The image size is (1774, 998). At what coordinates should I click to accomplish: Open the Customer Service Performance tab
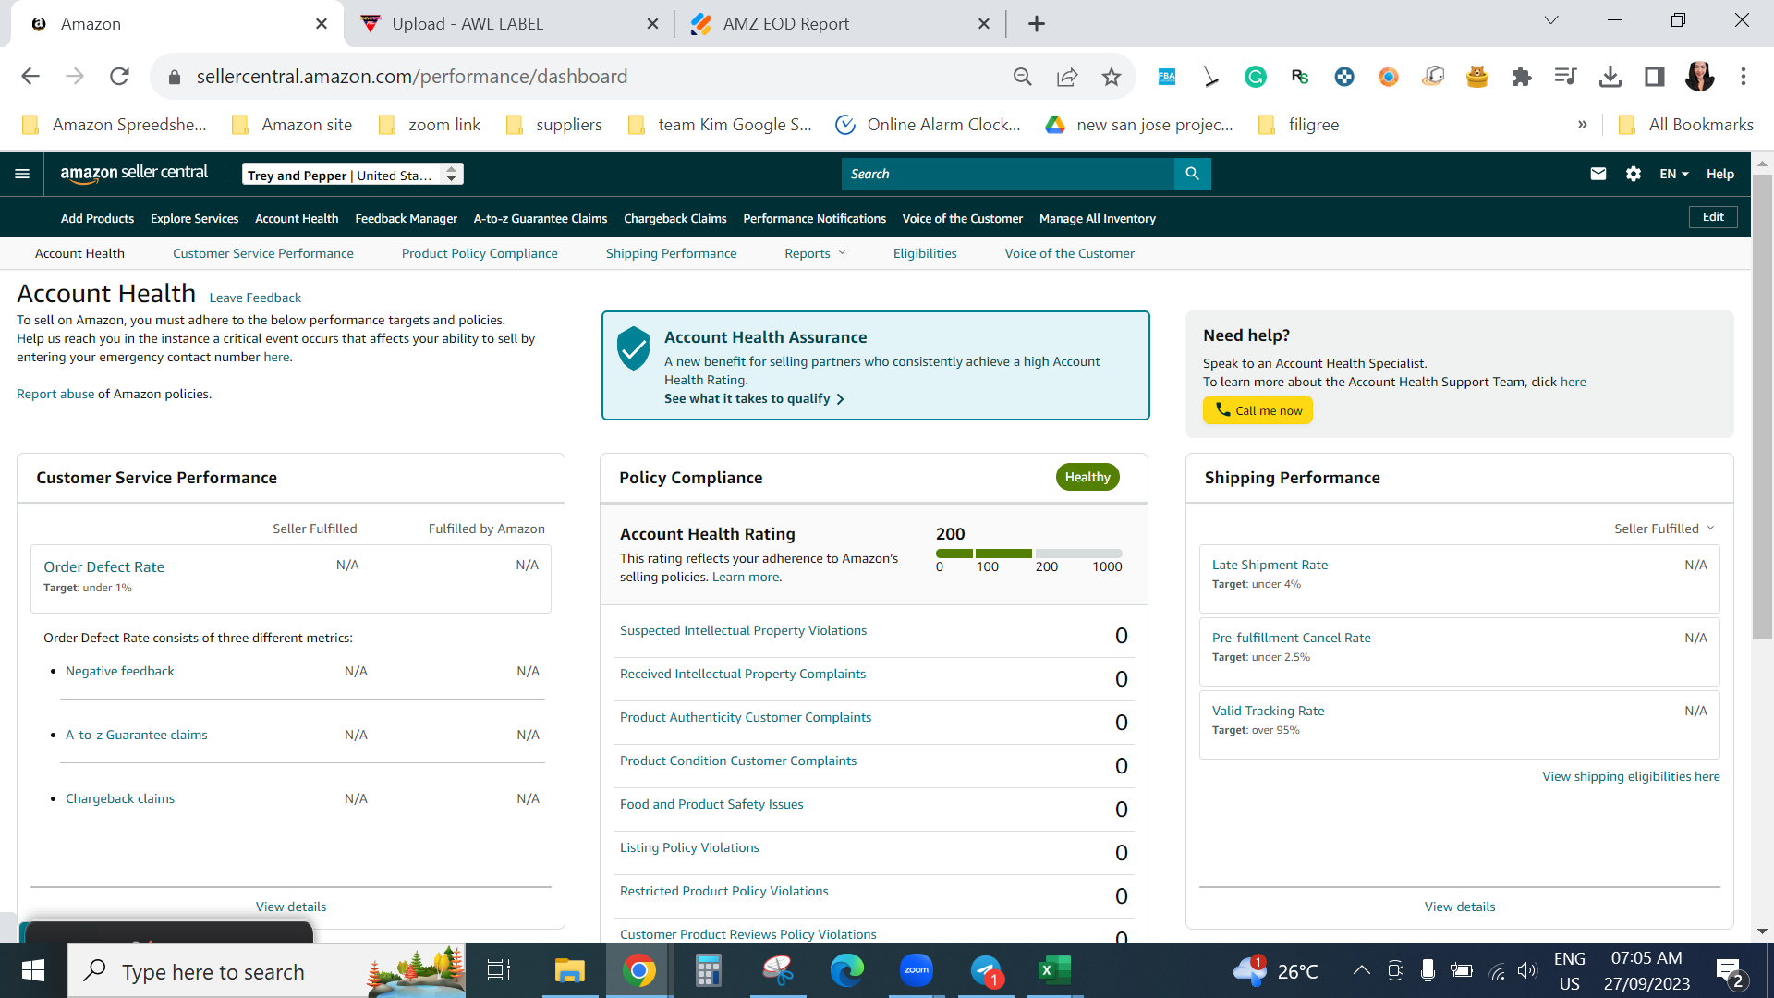pyautogui.click(x=263, y=253)
